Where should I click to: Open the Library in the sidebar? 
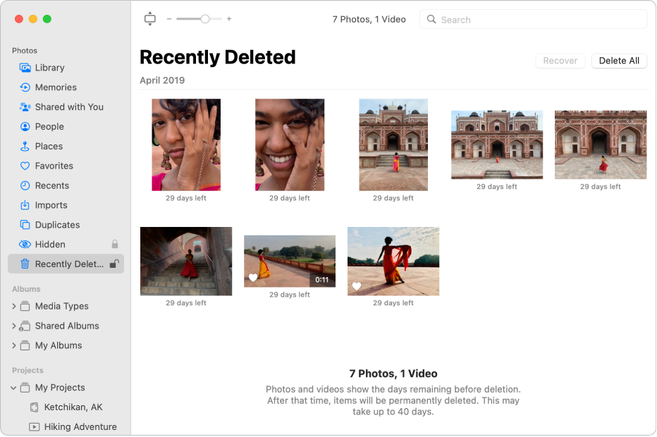click(47, 67)
